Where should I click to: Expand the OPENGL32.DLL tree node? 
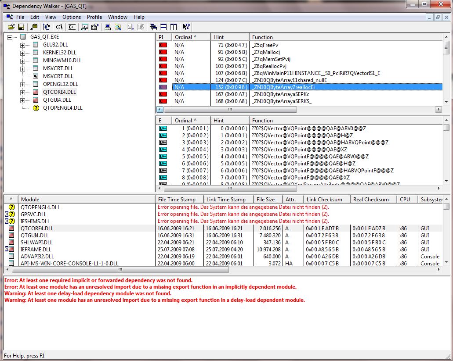click(x=22, y=85)
